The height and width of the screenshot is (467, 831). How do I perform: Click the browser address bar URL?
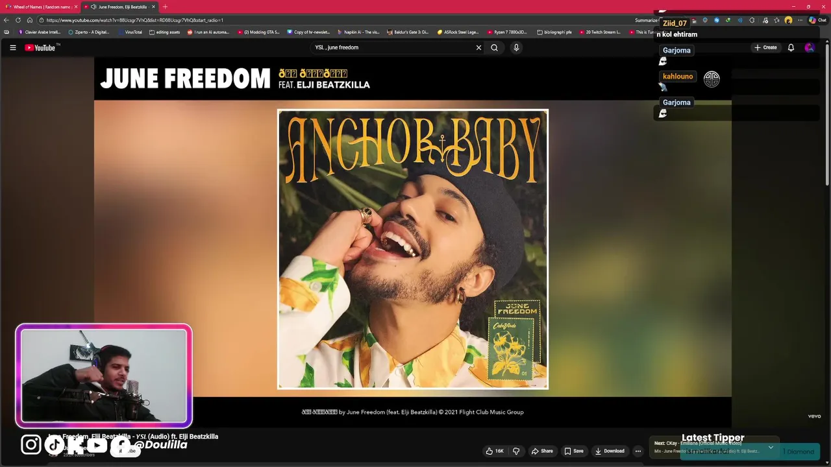click(x=134, y=20)
